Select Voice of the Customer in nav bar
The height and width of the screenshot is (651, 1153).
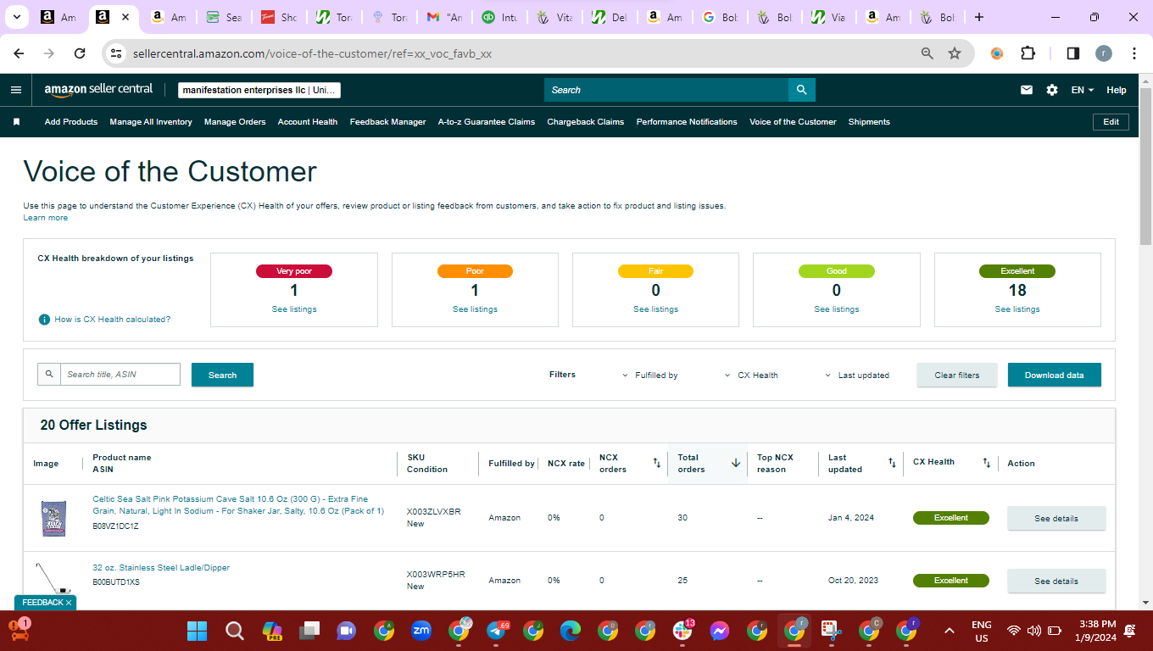tap(793, 122)
